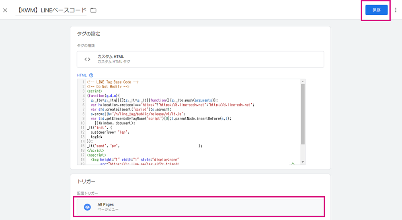Screen dimensions: 402x220
Task: Click the トリガー section heading
Action: click(x=86, y=181)
